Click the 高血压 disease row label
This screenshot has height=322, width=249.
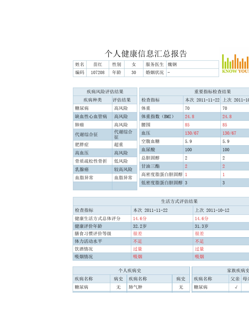pos(82,153)
